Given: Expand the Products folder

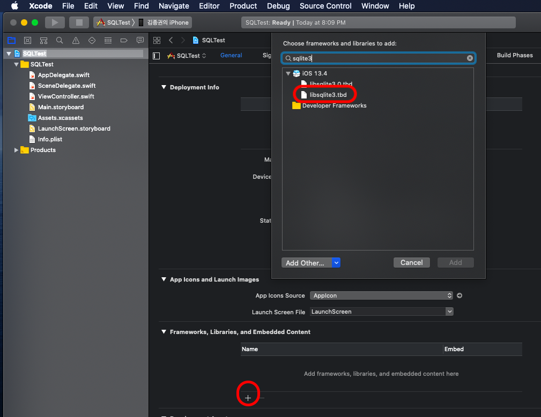Looking at the screenshot, I should click(x=16, y=150).
